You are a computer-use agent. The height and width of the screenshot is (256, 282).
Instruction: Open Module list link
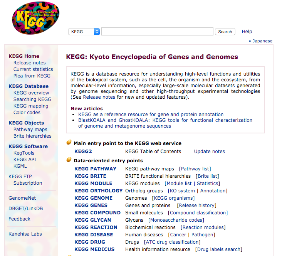click(179, 184)
